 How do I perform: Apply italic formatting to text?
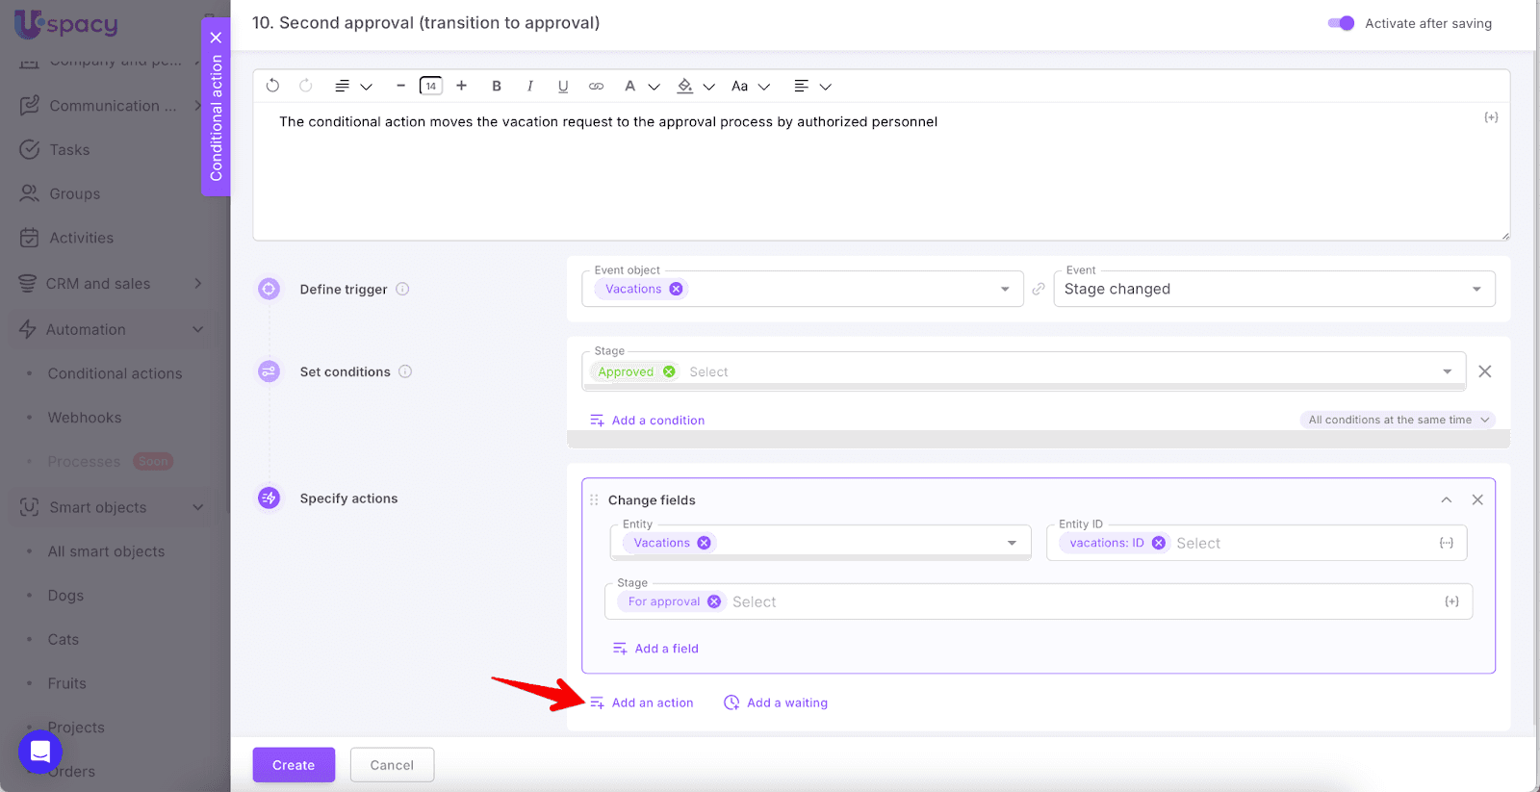coord(529,86)
